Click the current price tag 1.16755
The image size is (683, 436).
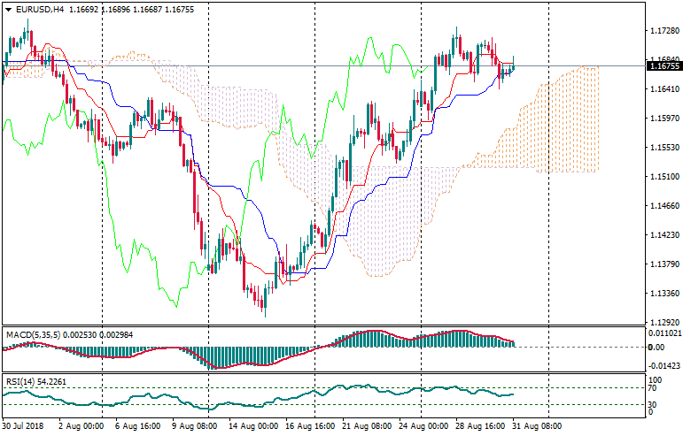(x=664, y=66)
